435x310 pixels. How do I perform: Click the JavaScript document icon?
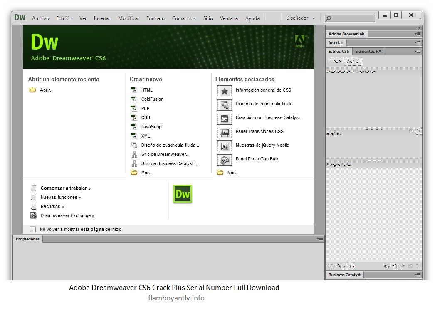point(134,127)
